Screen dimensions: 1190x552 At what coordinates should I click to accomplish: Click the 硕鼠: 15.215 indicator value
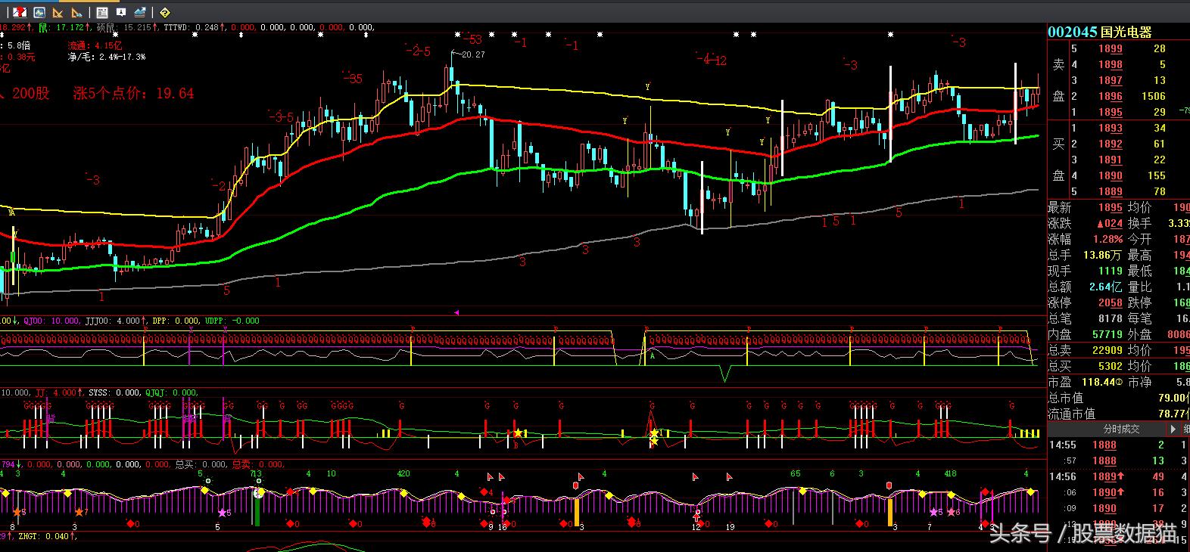tap(124, 27)
